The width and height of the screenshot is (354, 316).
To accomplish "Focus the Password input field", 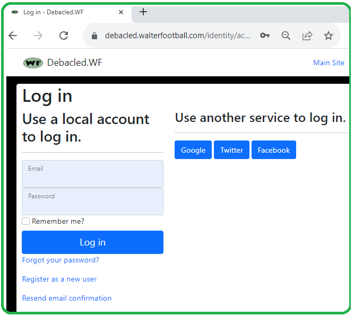I will click(x=92, y=201).
